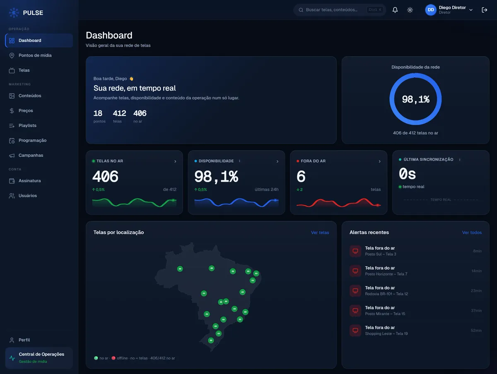
Task: Click the Última sincronização info icon
Action: tap(460, 159)
